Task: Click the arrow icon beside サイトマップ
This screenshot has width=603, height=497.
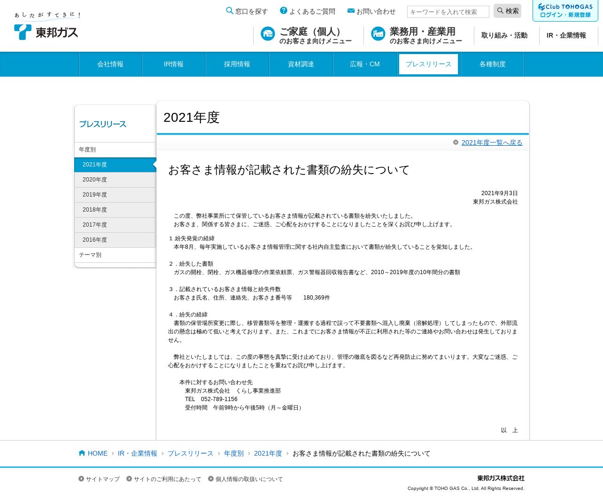Action: point(81,479)
